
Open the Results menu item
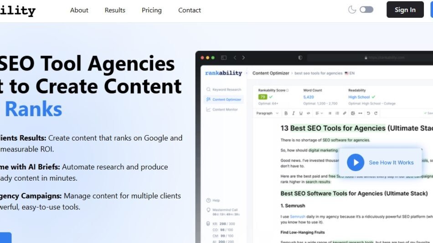tap(115, 10)
